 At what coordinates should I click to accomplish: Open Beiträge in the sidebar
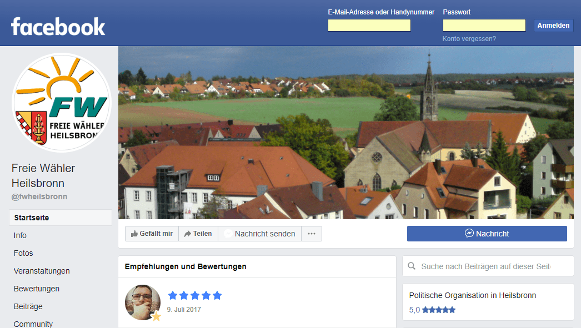tap(28, 306)
